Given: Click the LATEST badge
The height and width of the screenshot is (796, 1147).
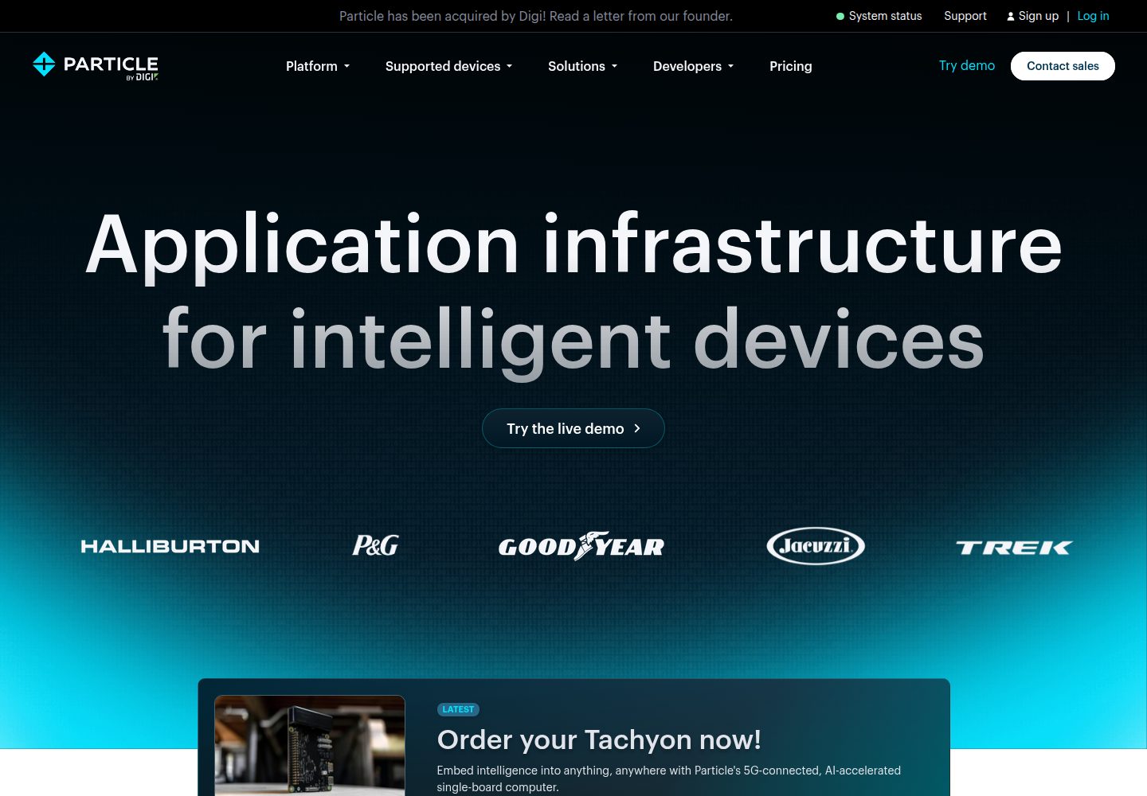Looking at the screenshot, I should [x=458, y=709].
